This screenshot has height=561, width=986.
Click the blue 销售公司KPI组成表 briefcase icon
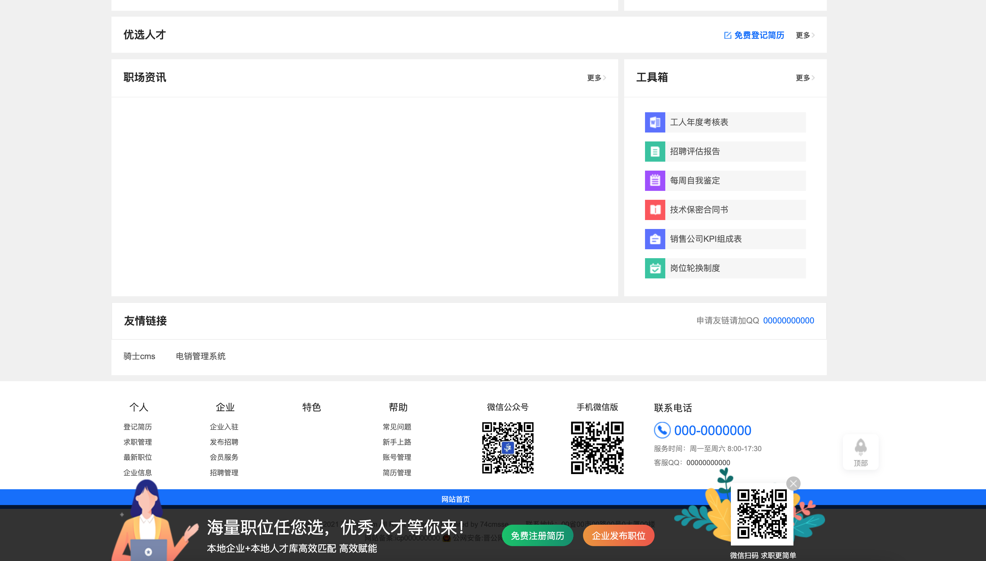(655, 239)
